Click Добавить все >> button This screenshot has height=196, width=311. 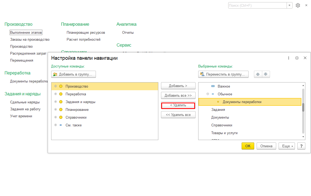tap(178, 96)
